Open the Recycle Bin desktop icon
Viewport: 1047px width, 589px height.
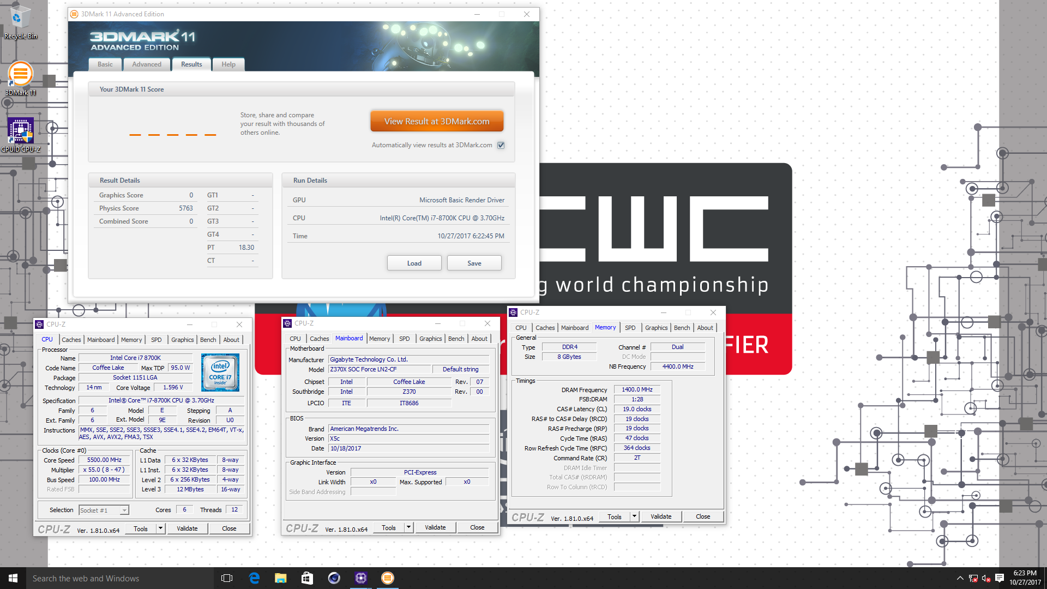coord(21,22)
